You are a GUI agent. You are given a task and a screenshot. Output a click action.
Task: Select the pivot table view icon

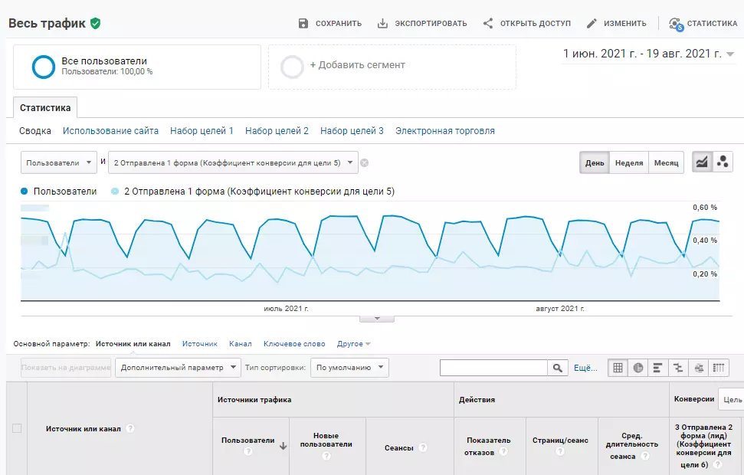pyautogui.click(x=719, y=368)
